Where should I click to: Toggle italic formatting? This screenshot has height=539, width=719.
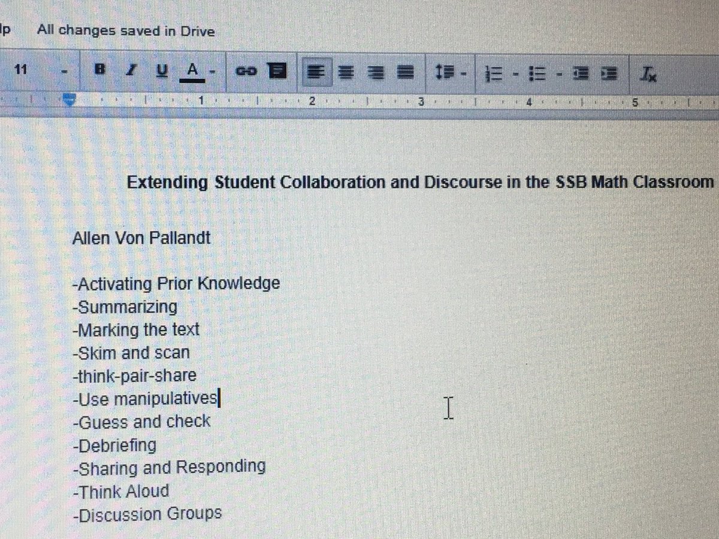tap(131, 70)
